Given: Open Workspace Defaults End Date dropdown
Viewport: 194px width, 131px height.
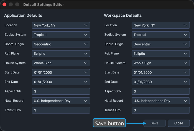Looking at the screenshot, I should [160, 82].
